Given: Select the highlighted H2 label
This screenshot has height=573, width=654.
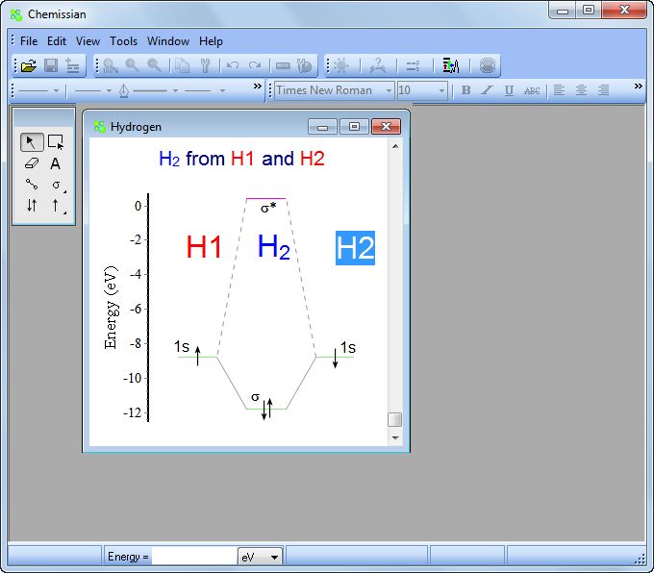Looking at the screenshot, I should 355,248.
